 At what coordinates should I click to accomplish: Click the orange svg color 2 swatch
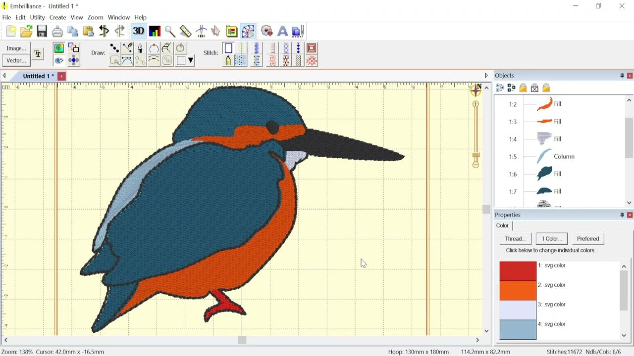click(x=518, y=290)
